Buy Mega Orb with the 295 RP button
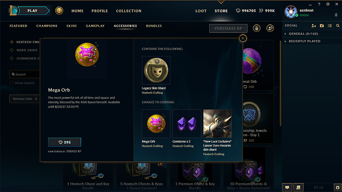The width and height of the screenshot is (342, 192). point(65,142)
